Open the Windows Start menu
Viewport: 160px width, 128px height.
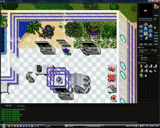coord(4,126)
